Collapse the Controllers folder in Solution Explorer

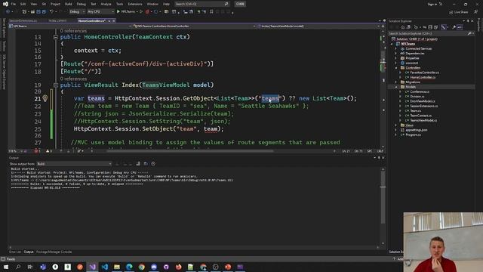point(396,68)
